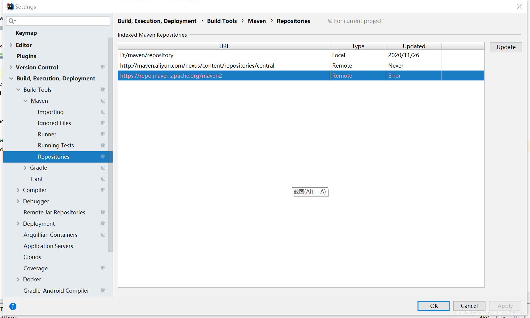530x318 pixels.
Task: Click the 2020/11/26 updated cell
Action: (x=414, y=55)
